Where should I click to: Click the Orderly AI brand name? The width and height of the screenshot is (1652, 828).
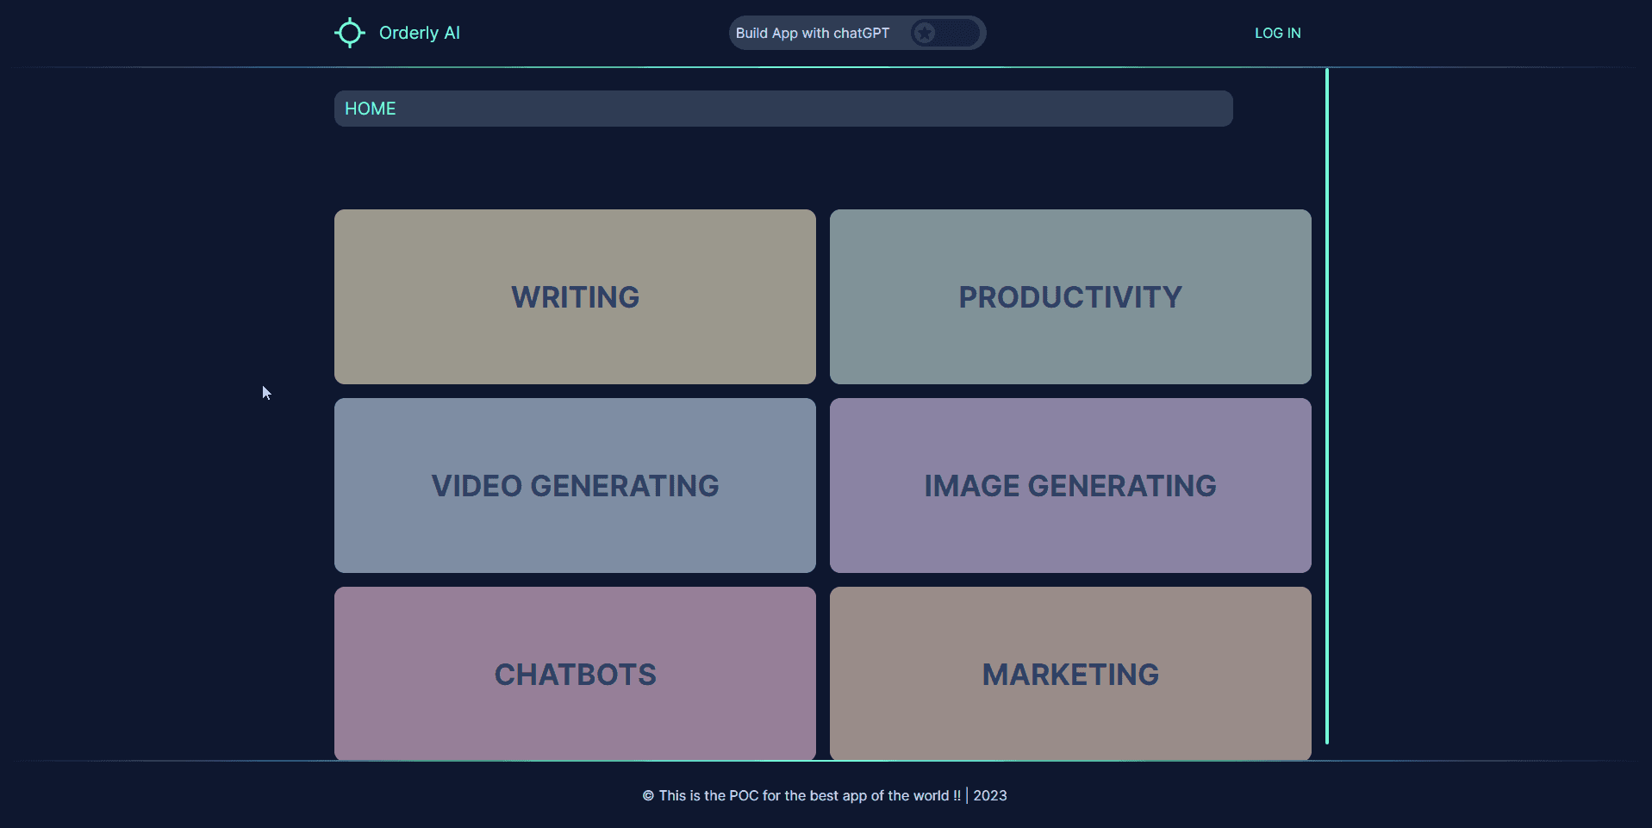coord(420,33)
